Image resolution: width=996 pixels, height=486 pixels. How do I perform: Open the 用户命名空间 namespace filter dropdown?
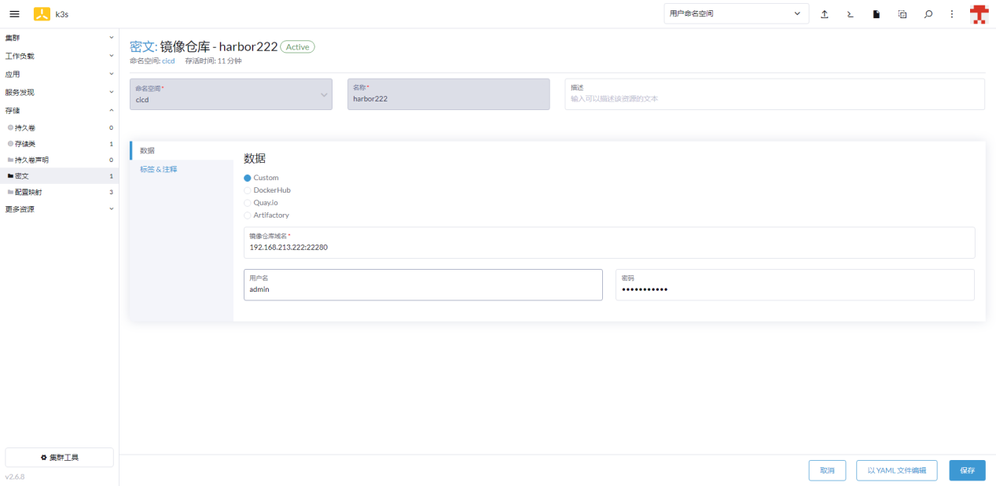[x=736, y=14]
